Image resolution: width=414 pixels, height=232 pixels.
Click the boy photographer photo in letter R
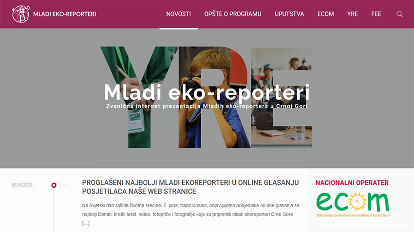(x=214, y=98)
